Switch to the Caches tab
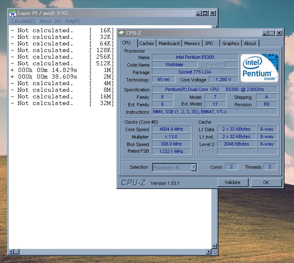Screen dimensions: 294x263 [147, 43]
